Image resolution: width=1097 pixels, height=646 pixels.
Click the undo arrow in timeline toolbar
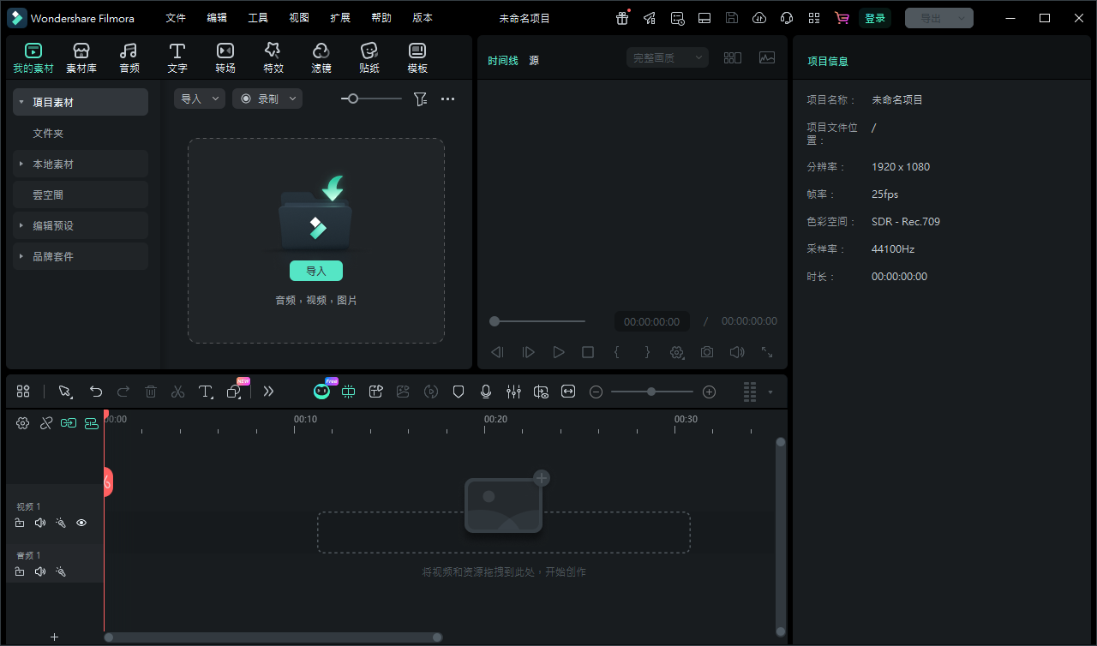96,392
